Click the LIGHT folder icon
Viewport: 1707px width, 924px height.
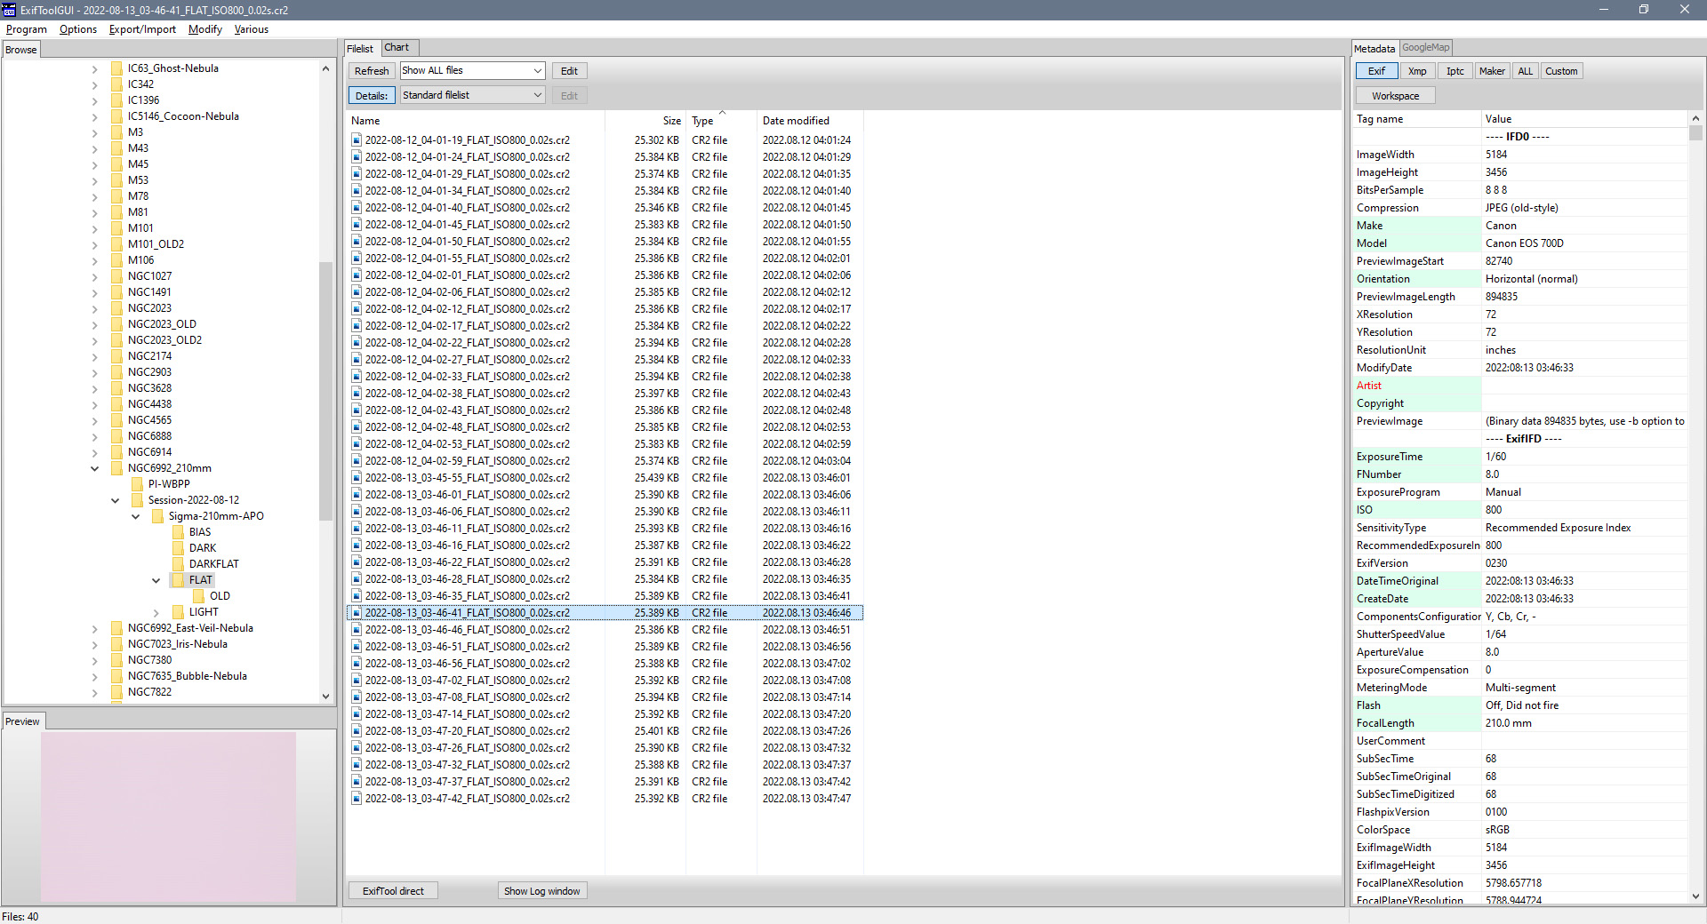(178, 612)
